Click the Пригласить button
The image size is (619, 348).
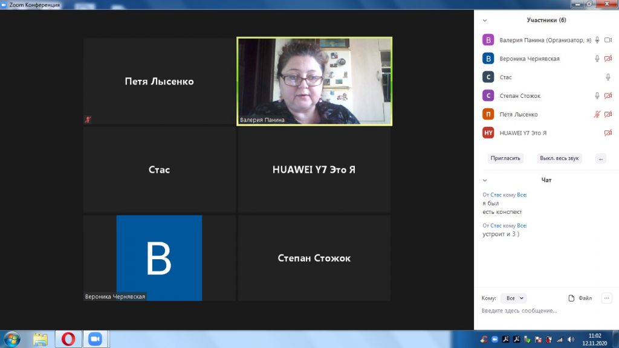pos(505,158)
